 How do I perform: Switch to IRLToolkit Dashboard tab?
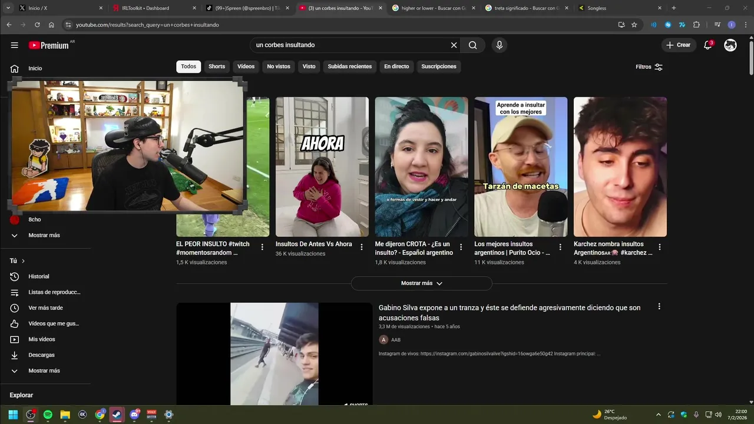tap(155, 8)
